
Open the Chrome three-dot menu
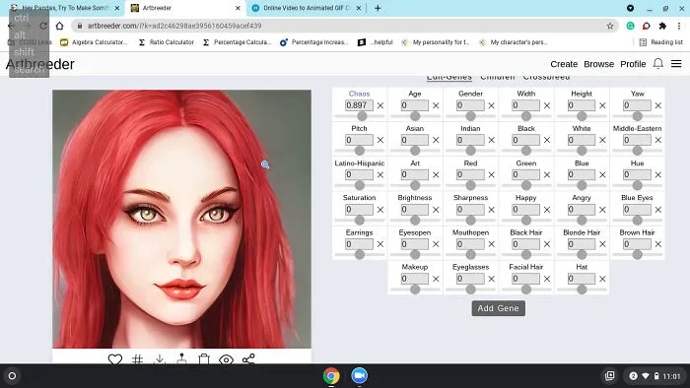tap(679, 26)
